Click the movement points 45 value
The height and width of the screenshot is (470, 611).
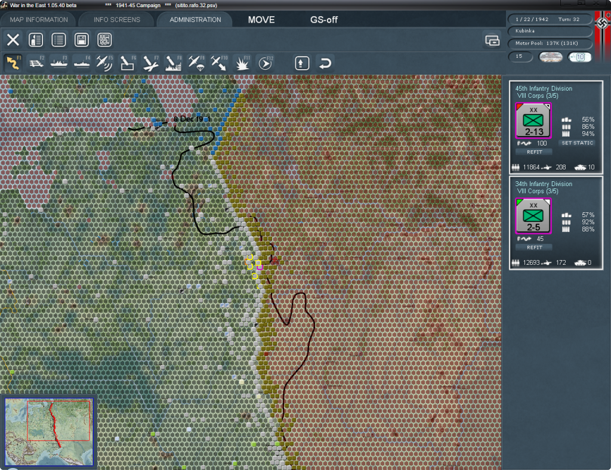pyautogui.click(x=540, y=239)
